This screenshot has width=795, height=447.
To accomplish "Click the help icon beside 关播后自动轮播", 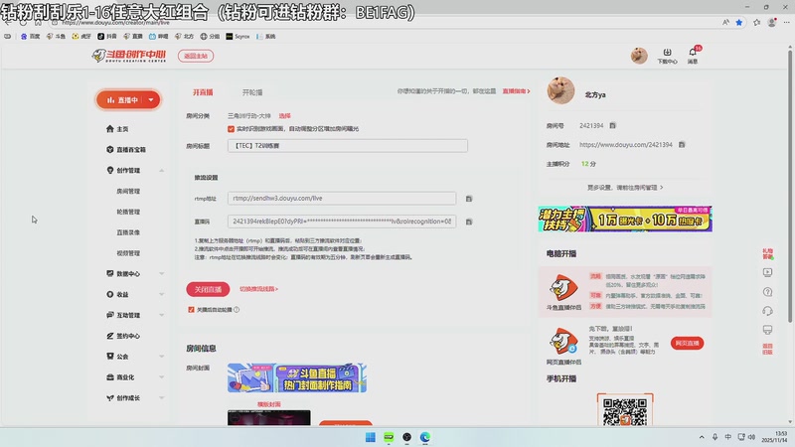I will [x=237, y=310].
